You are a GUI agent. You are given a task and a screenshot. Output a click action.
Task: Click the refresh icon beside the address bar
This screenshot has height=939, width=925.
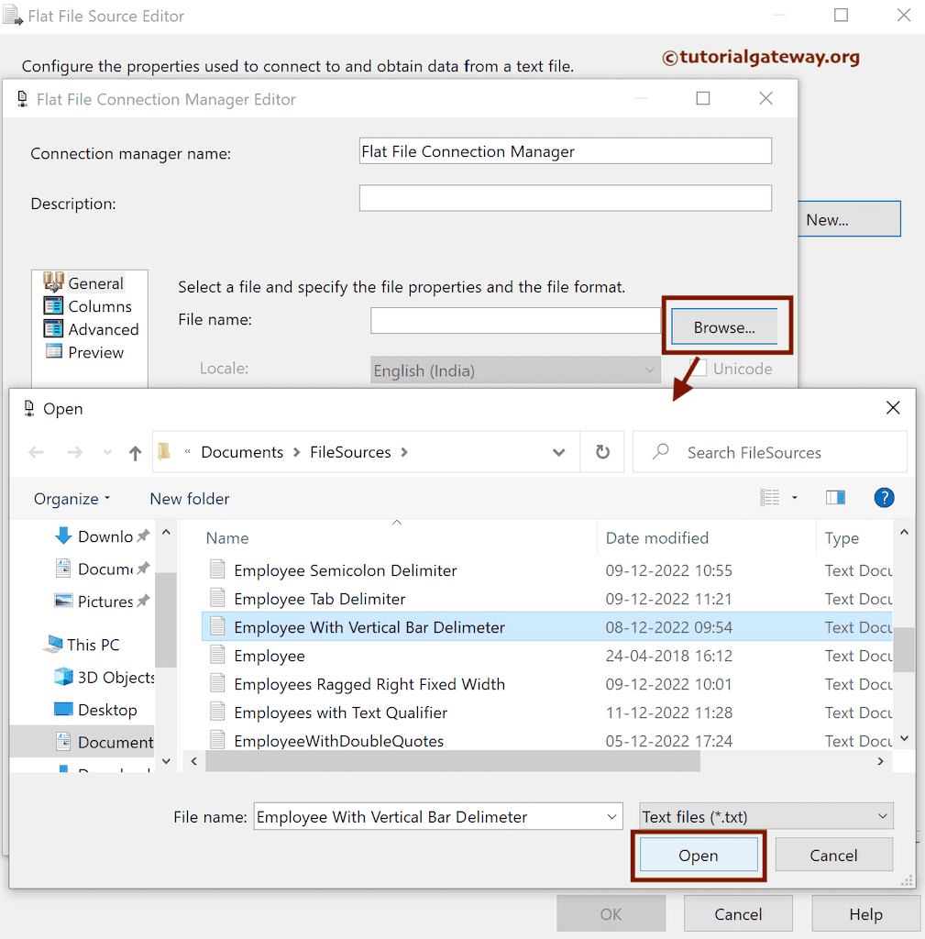pyautogui.click(x=602, y=451)
